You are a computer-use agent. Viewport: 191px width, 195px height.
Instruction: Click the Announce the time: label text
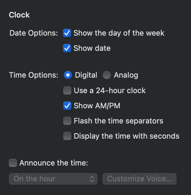click(x=54, y=163)
